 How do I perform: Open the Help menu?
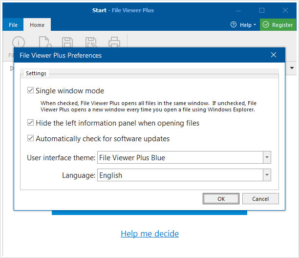[243, 25]
